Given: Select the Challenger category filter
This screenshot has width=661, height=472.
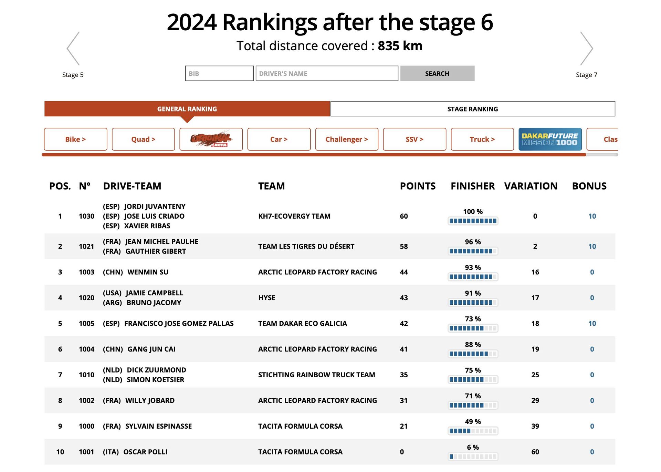Looking at the screenshot, I should [x=346, y=139].
